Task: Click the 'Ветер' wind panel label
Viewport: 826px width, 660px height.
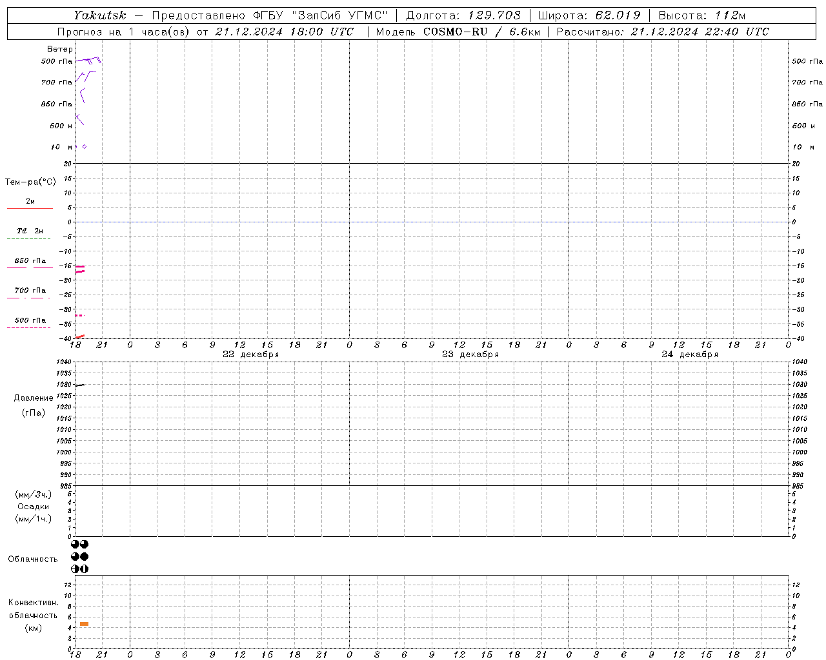Action: tap(60, 49)
